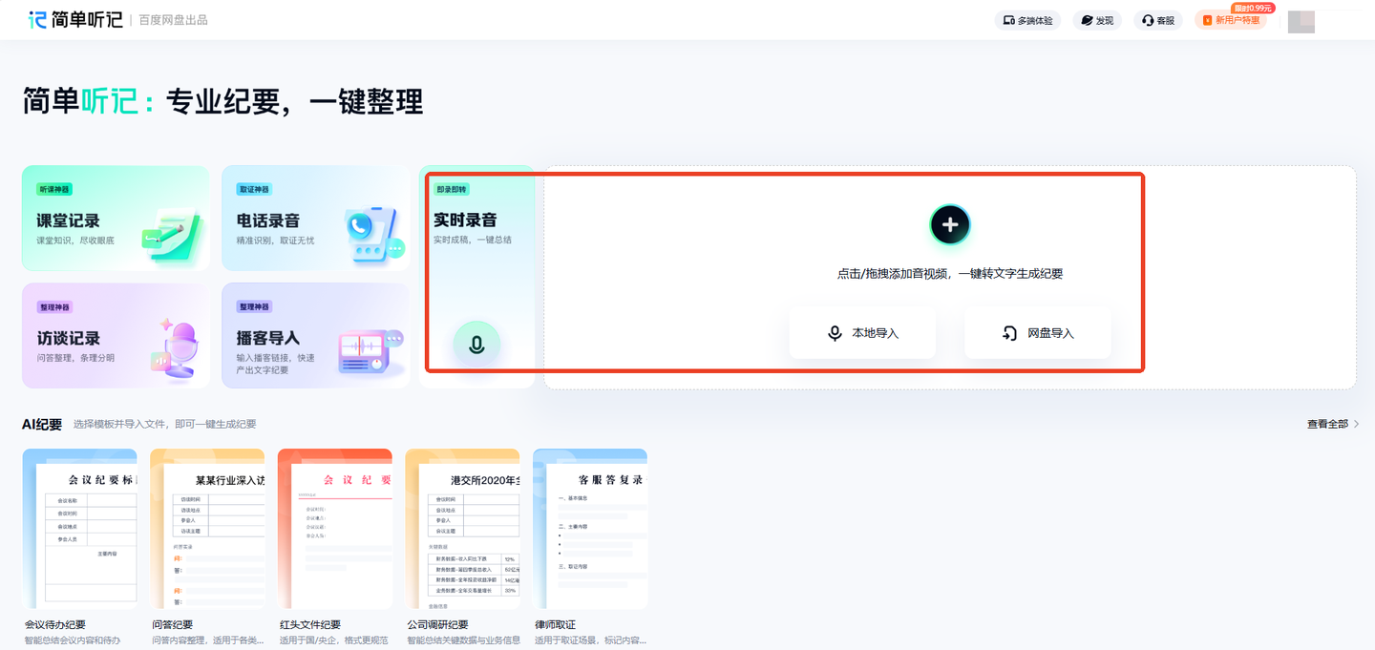
Task: Click the 听课神器 tag
Action: [x=54, y=189]
